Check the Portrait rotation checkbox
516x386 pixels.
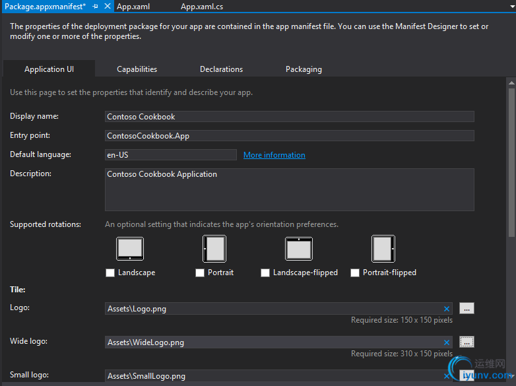(200, 273)
